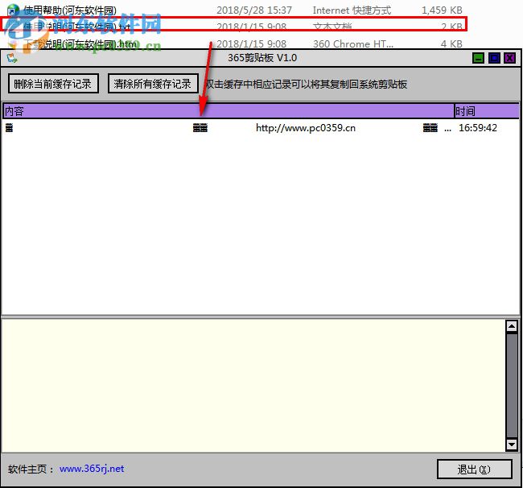Minimize the 365剪贴板 window with the green button
This screenshot has height=488, width=523.
[479, 58]
